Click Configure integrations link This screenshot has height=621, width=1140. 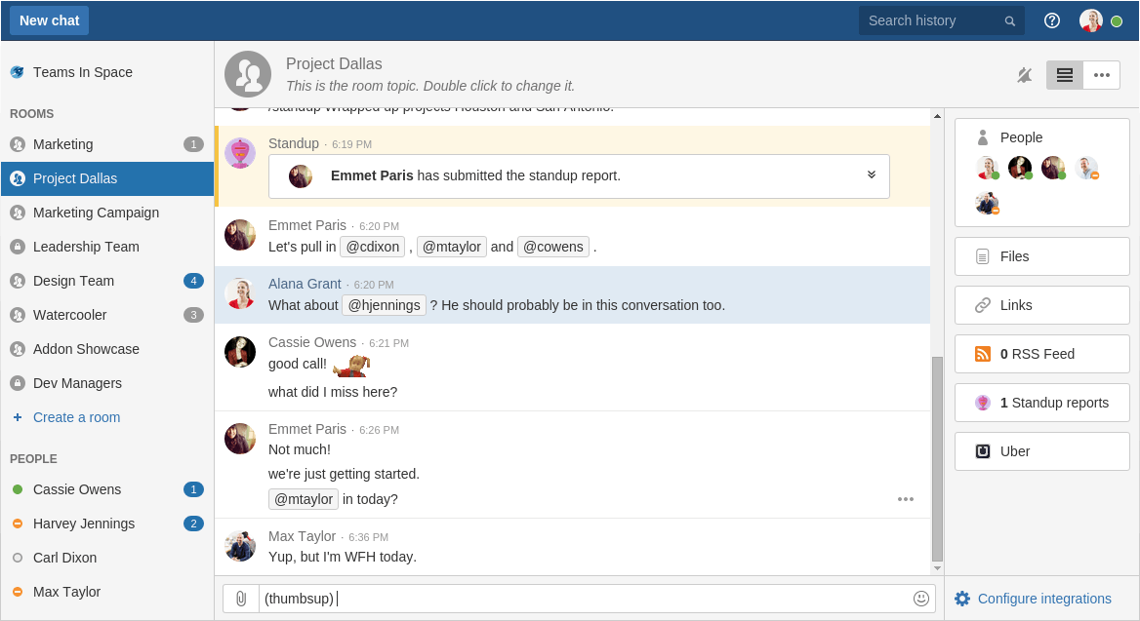[x=1044, y=599]
